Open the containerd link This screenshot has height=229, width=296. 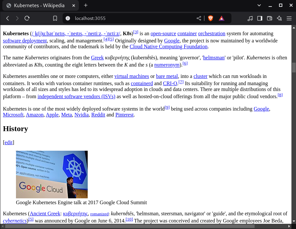point(142,84)
